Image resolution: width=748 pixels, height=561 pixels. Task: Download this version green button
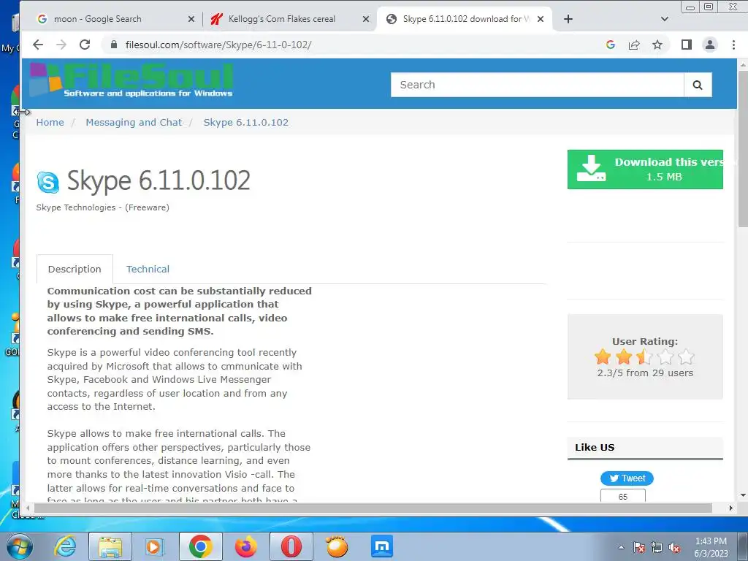tap(645, 169)
